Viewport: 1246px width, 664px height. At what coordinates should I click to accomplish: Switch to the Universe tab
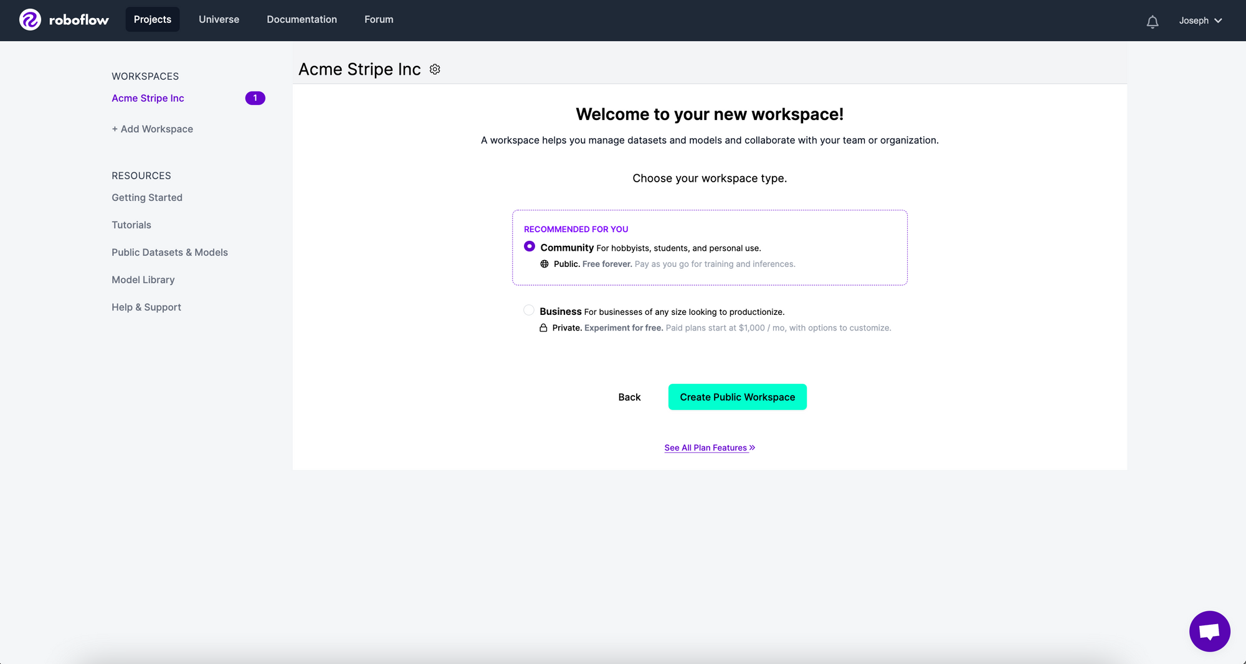coord(219,19)
